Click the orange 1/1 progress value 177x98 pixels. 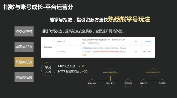click(x=84, y=55)
